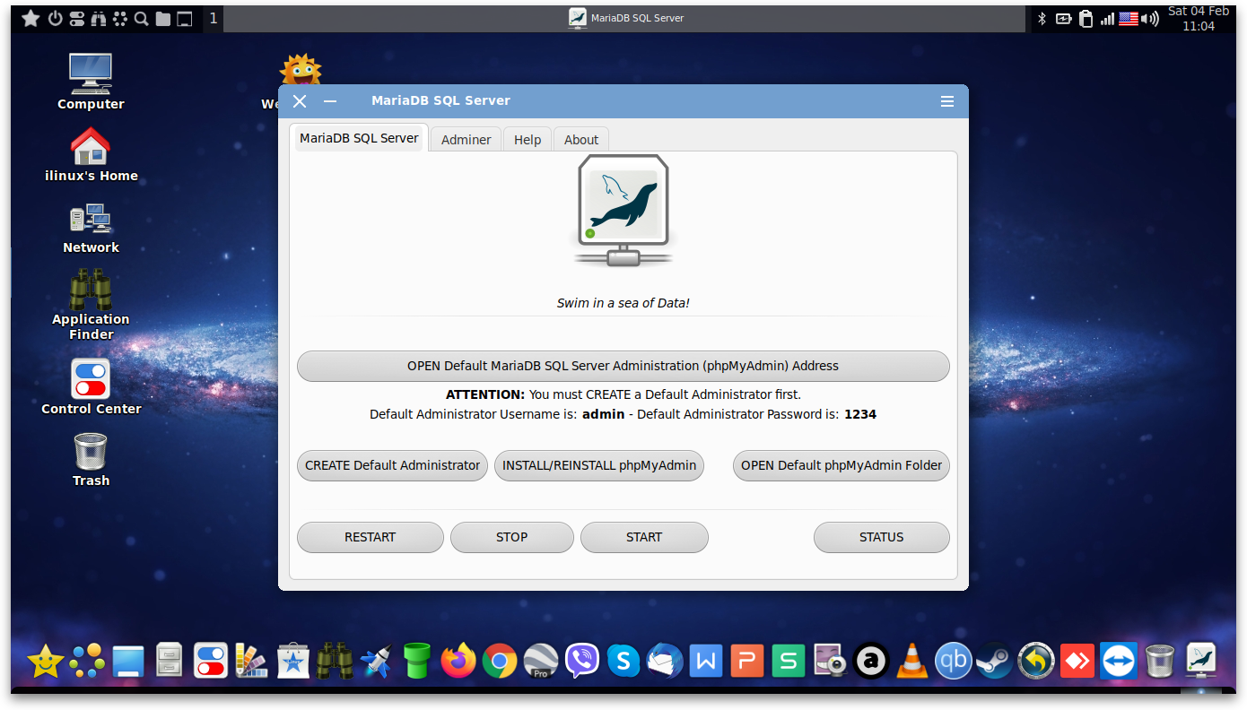Click the date and time clock
1247x710 pixels.
coord(1199,19)
